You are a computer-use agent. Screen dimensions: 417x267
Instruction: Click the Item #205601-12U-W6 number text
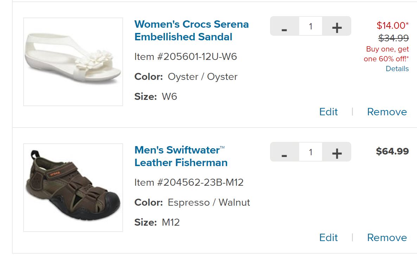(186, 57)
